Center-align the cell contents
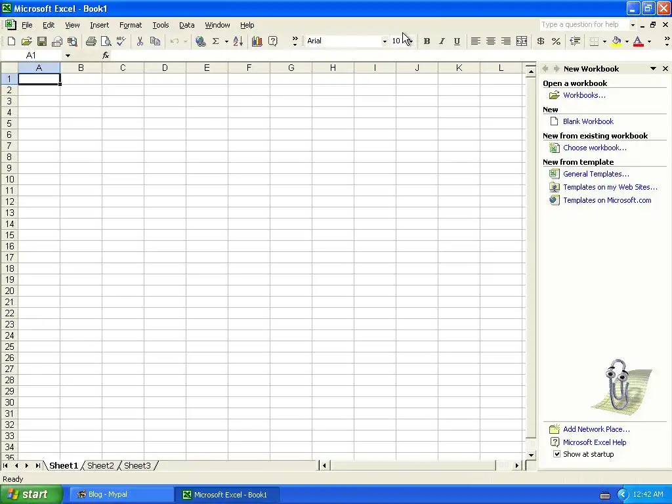 coord(491,41)
